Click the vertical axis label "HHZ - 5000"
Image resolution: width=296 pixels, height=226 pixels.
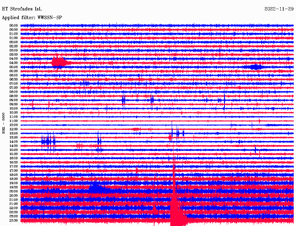tap(3, 123)
